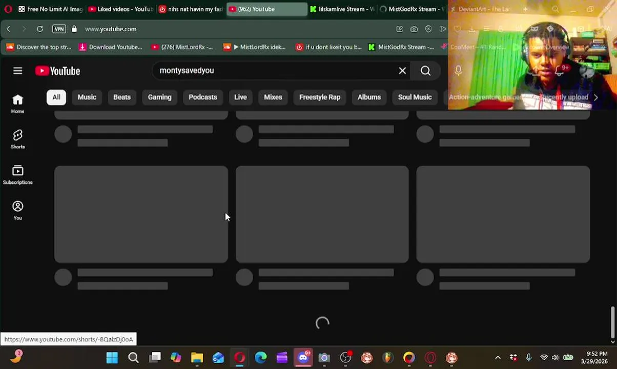Image resolution: width=617 pixels, height=369 pixels.
Task: Click the YouTube logo
Action: coord(57,71)
